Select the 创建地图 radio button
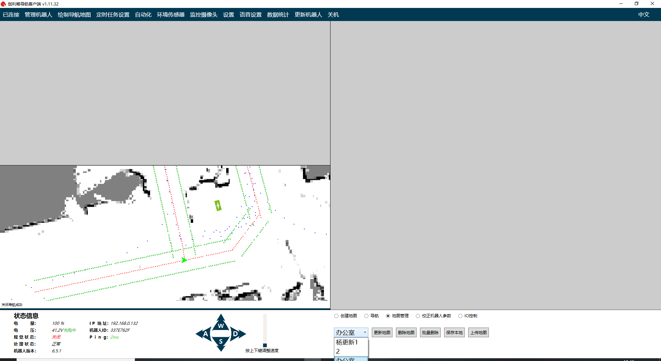 [336, 316]
